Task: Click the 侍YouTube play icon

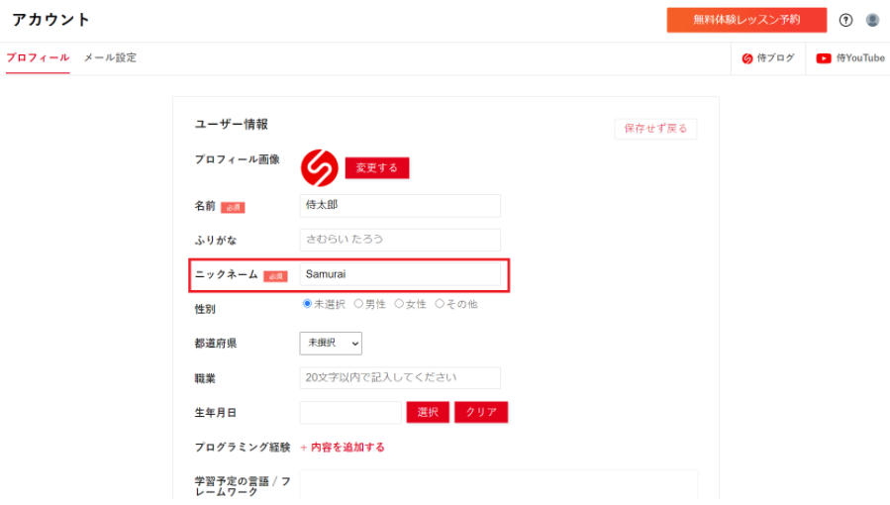Action: coord(824,58)
